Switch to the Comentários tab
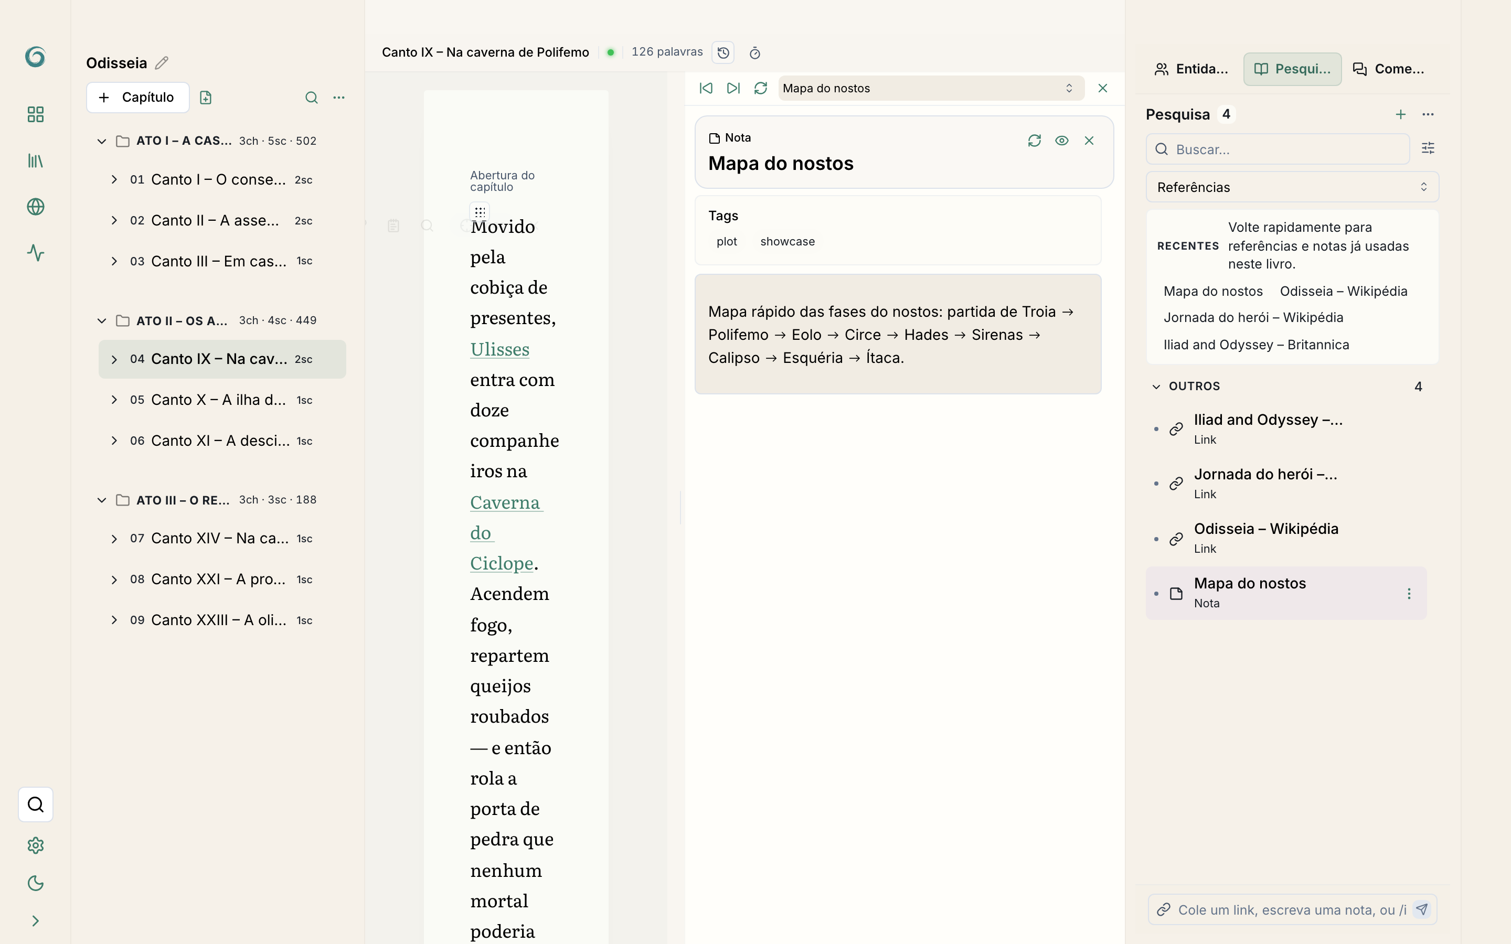 tap(1389, 69)
